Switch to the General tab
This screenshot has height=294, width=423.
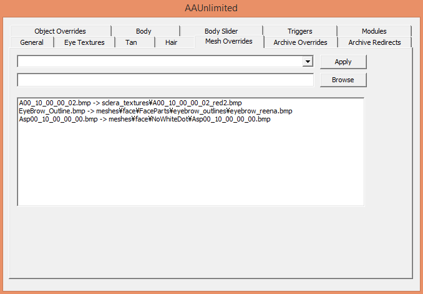32,42
